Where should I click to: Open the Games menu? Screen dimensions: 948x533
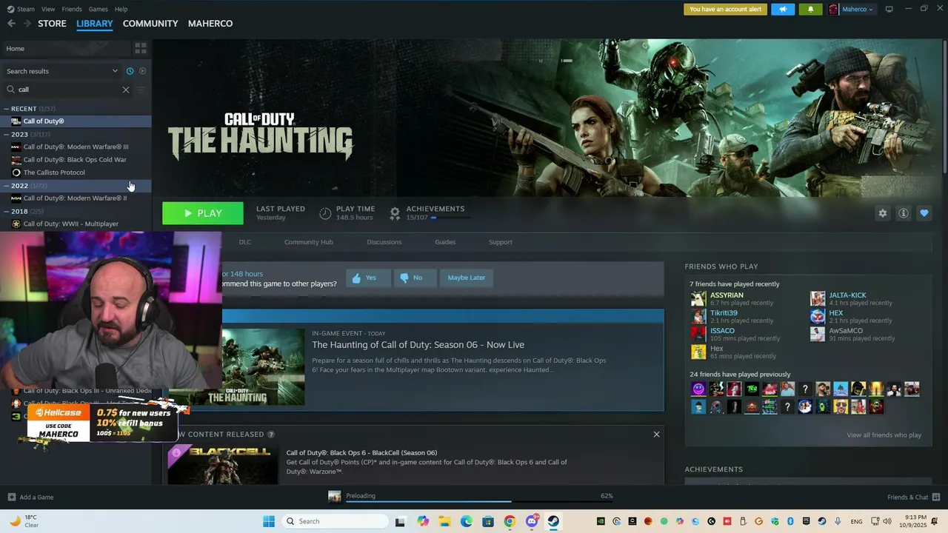98,9
